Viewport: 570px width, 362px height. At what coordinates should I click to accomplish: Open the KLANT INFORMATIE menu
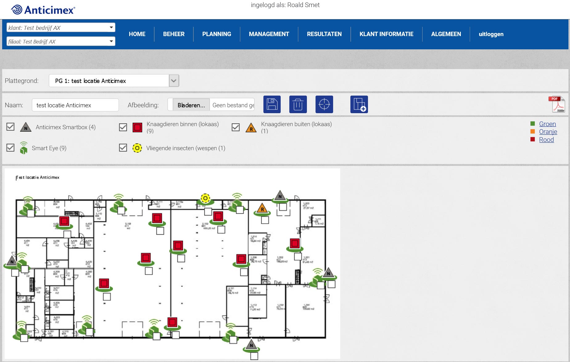[386, 34]
